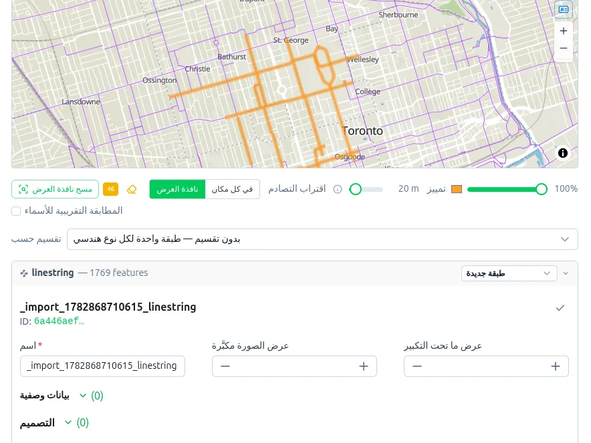Increase عرض الصورة مكبّرة value with plus
Screen dimensions: 591x443
coord(363,366)
